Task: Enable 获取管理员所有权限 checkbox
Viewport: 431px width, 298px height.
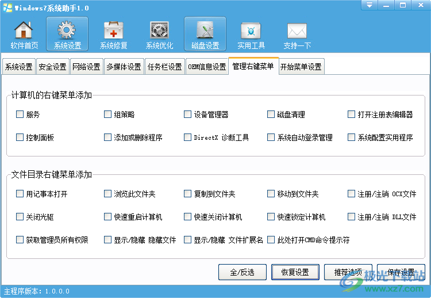Action: 20,240
